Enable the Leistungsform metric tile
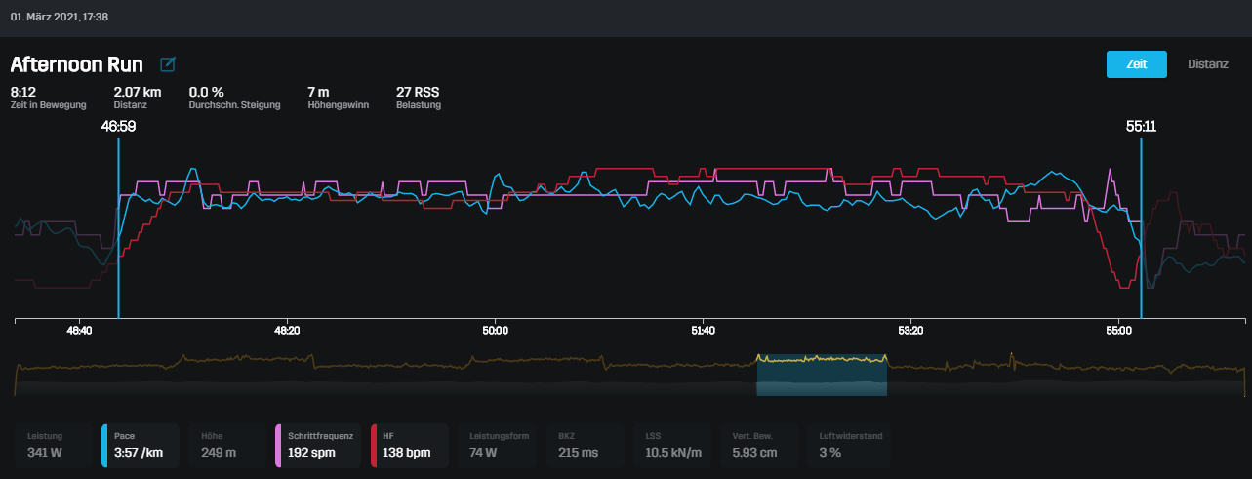 (x=498, y=446)
